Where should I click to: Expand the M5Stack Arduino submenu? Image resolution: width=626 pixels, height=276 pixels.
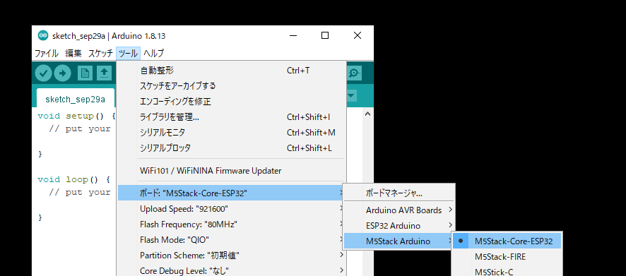(398, 241)
